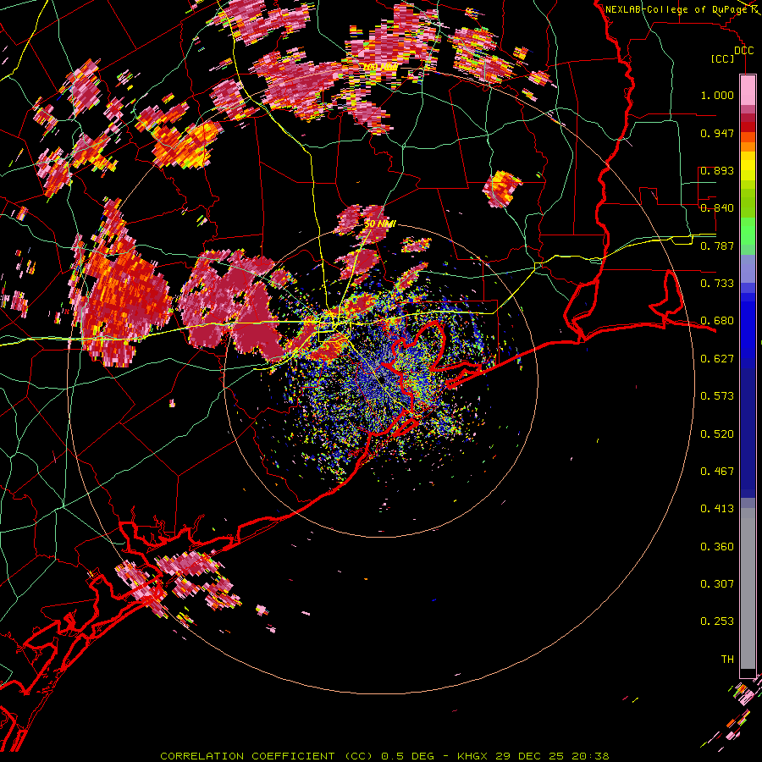Select the KHGX station identifier in the caption

coord(473,756)
